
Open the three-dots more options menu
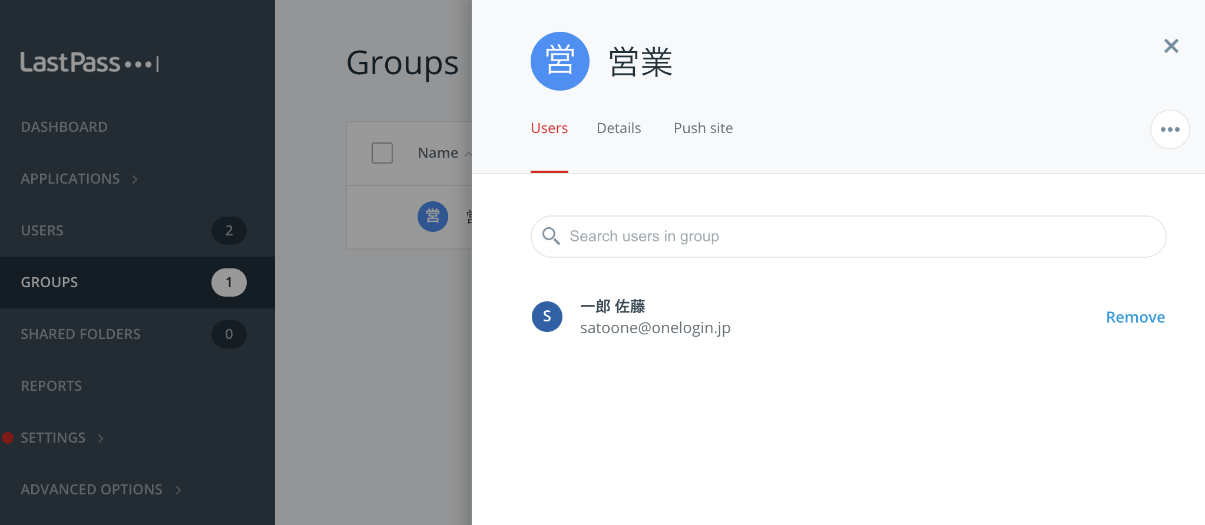1170,129
